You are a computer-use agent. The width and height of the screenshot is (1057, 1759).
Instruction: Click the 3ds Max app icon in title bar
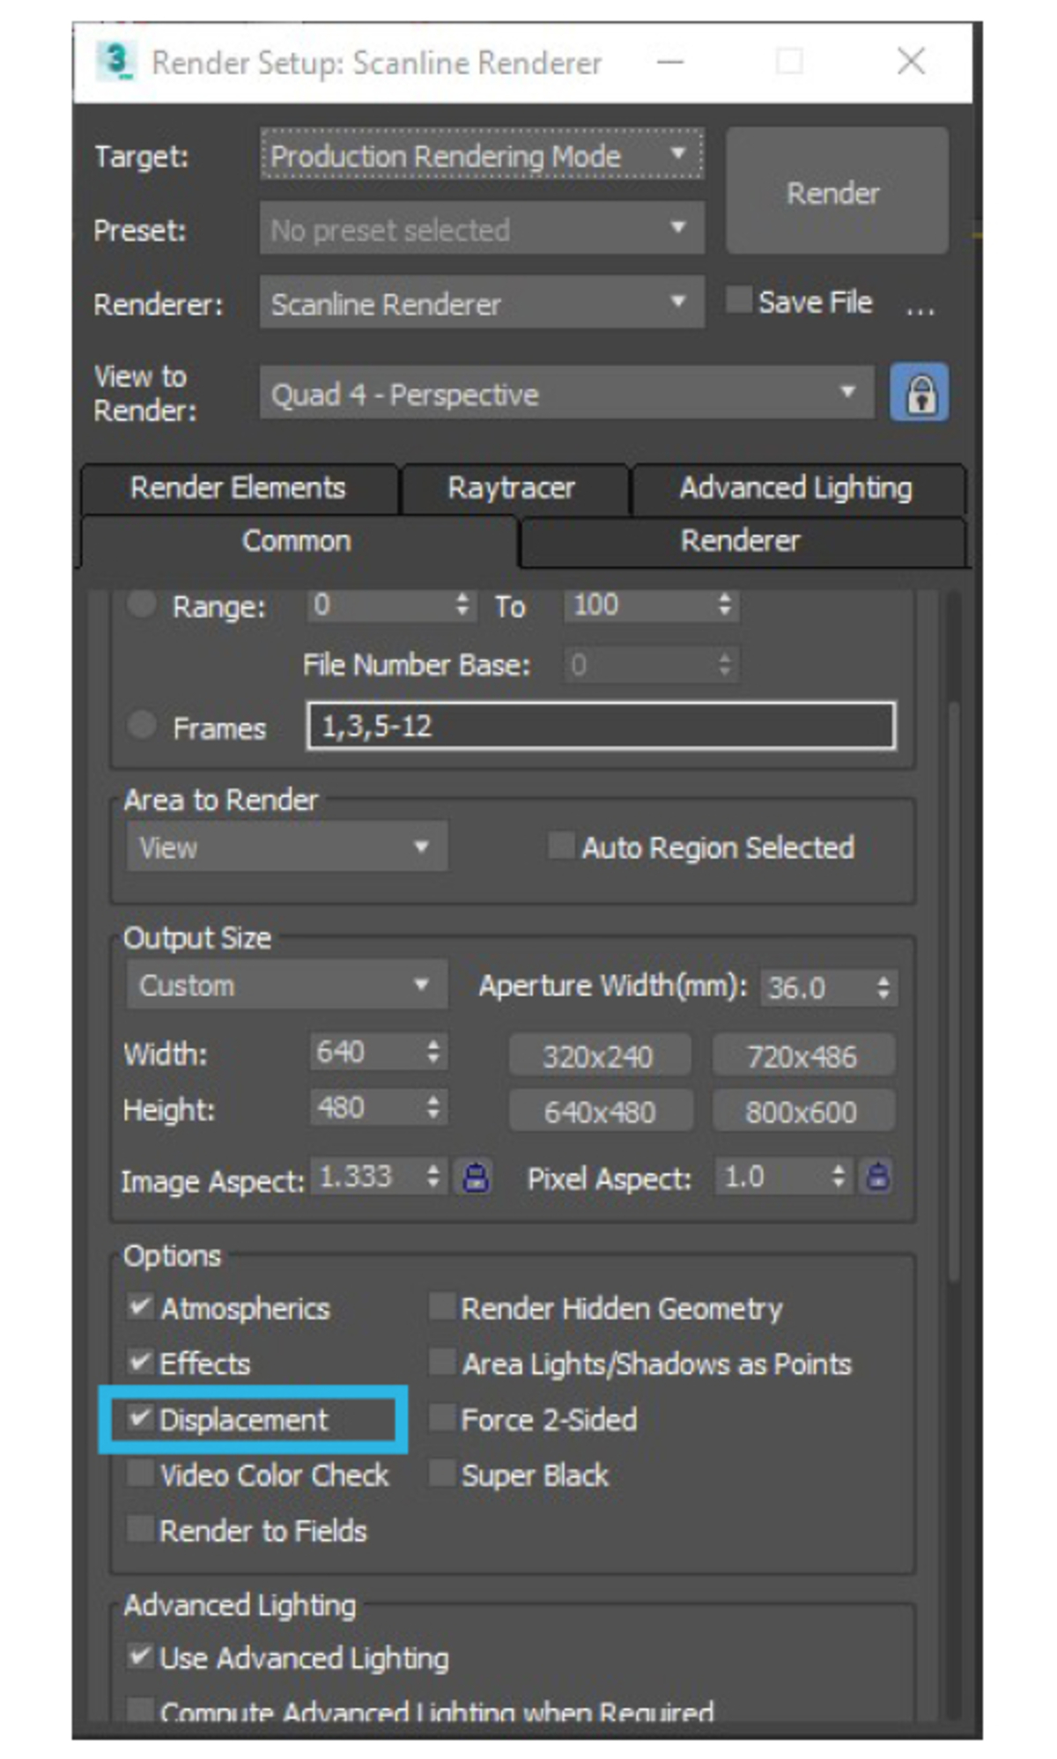point(116,63)
